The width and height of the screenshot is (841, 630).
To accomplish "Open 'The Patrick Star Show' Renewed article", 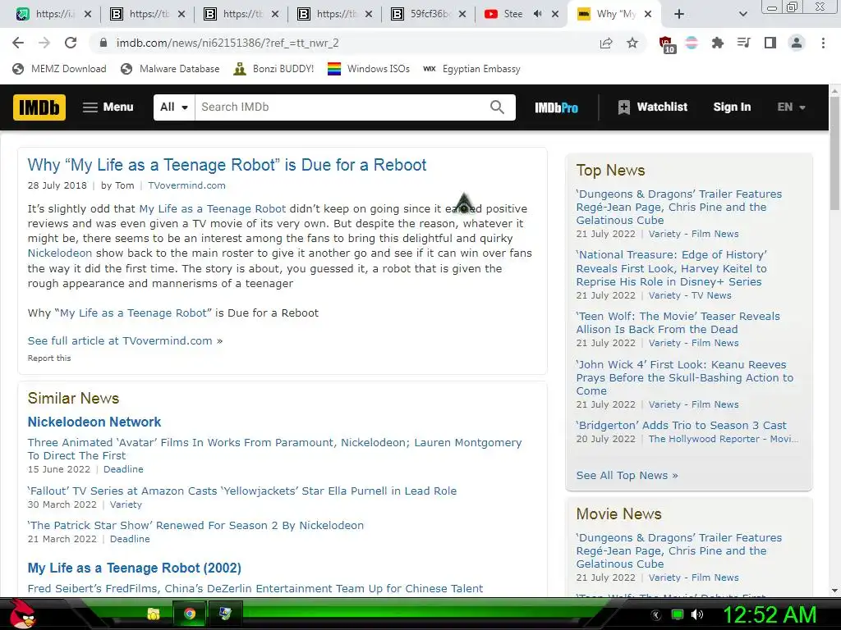I will [x=195, y=526].
